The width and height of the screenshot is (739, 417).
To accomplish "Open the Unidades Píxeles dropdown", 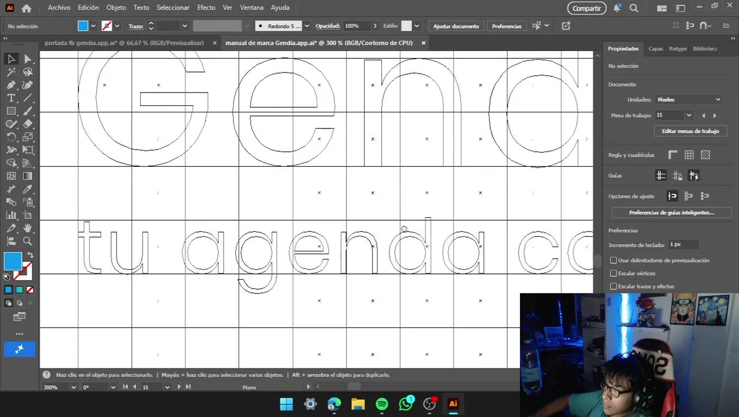I will click(689, 100).
